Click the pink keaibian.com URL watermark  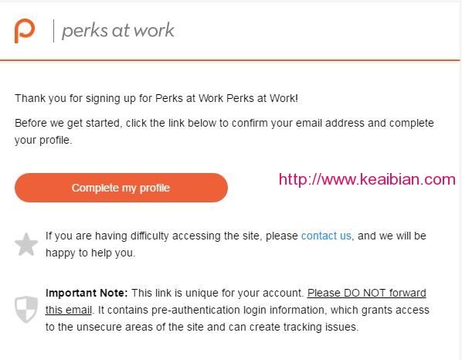(x=367, y=179)
